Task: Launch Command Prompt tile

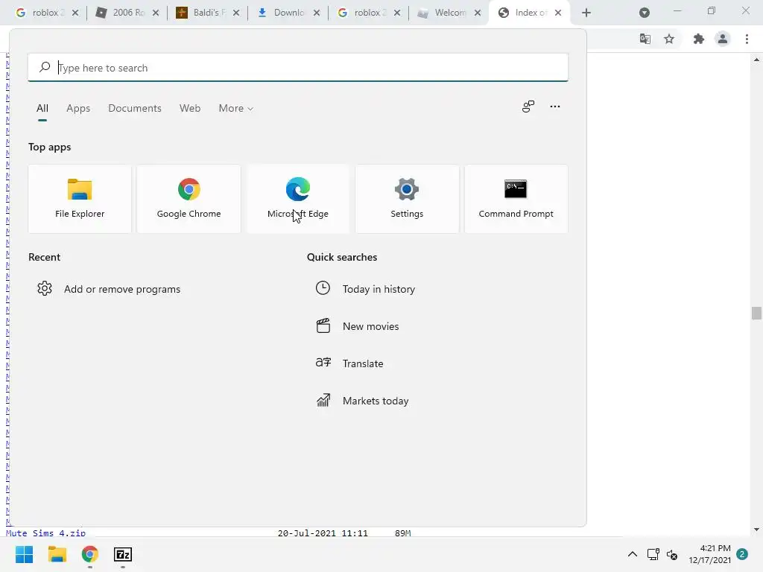Action: pos(516,199)
